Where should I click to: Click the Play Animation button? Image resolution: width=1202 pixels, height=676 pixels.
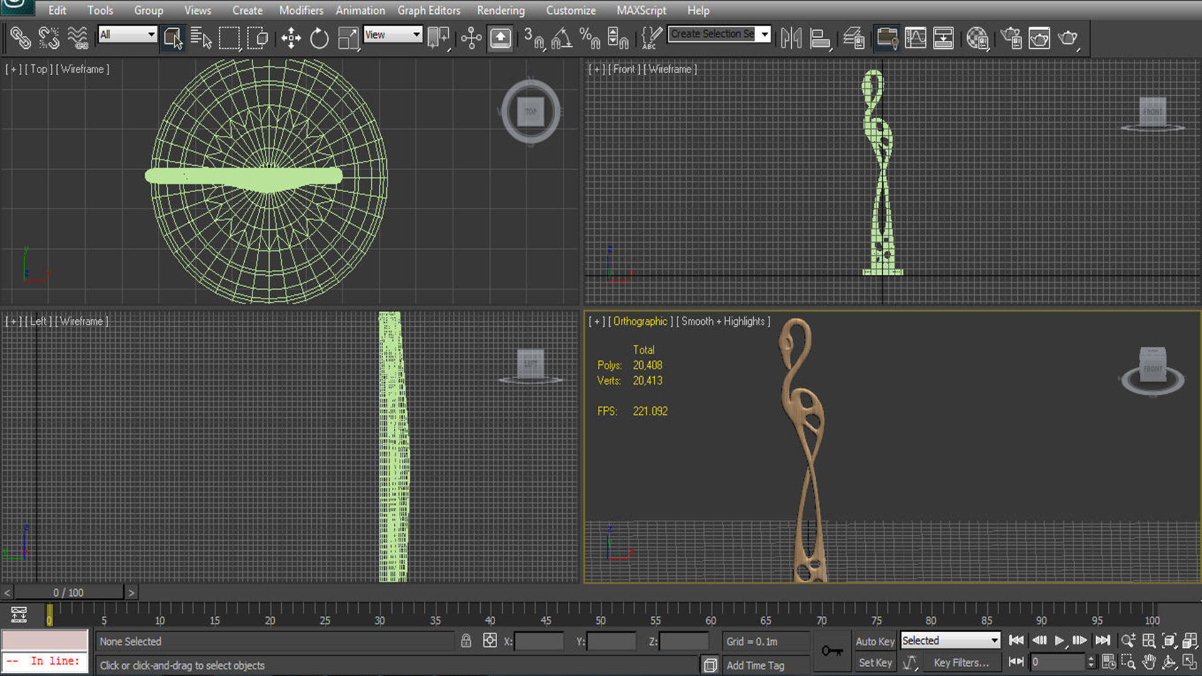pos(1059,640)
